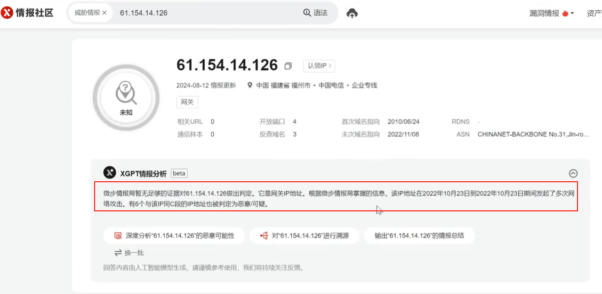This screenshot has height=294, width=602.
Task: Click the 中国电信 · 企业专线 carrier text
Action: [348, 85]
